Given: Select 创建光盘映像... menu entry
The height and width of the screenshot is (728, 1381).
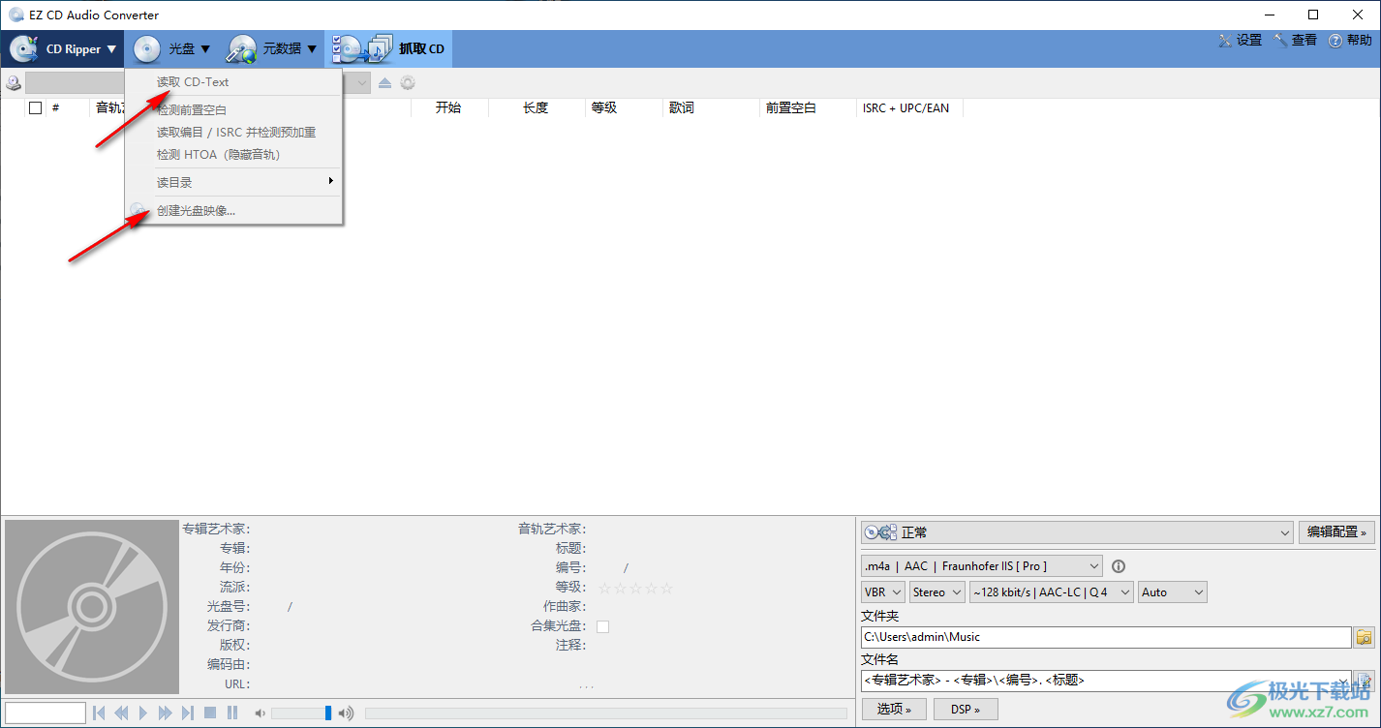Looking at the screenshot, I should [233, 210].
